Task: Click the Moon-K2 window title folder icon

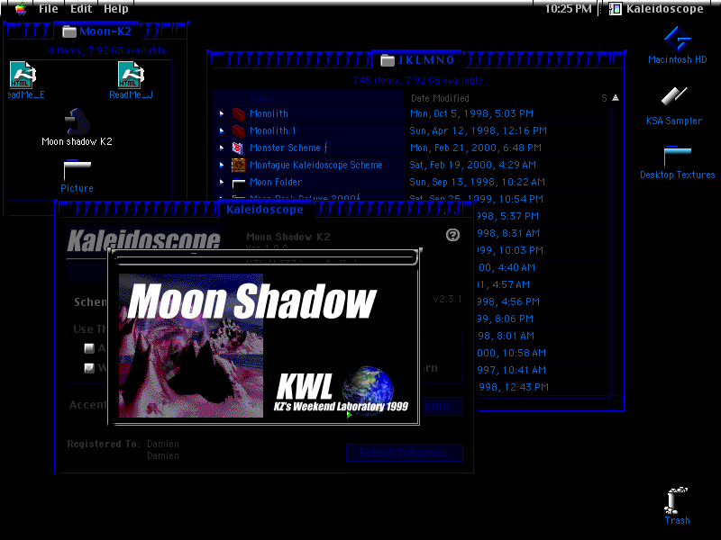Action: 69,31
